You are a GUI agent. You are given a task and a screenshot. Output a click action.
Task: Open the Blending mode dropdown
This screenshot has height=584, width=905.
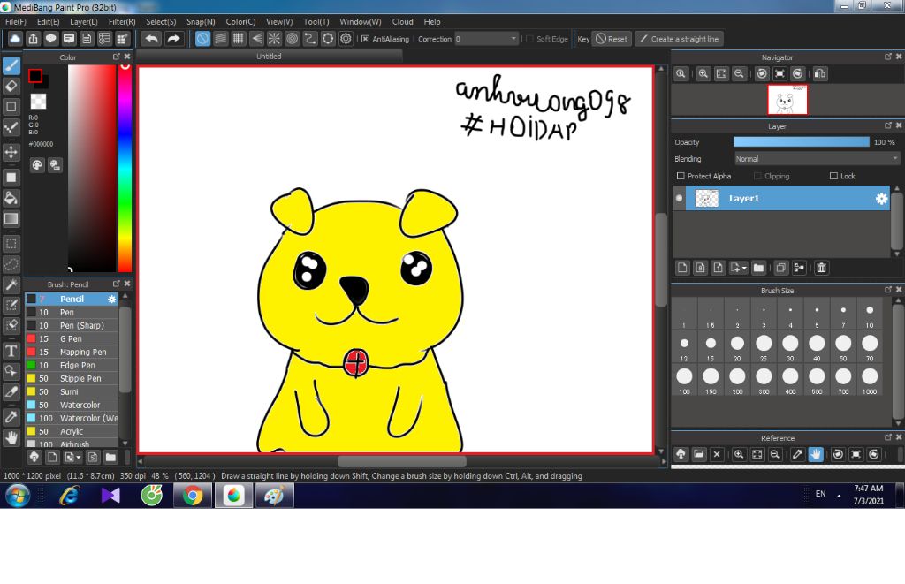tap(817, 159)
